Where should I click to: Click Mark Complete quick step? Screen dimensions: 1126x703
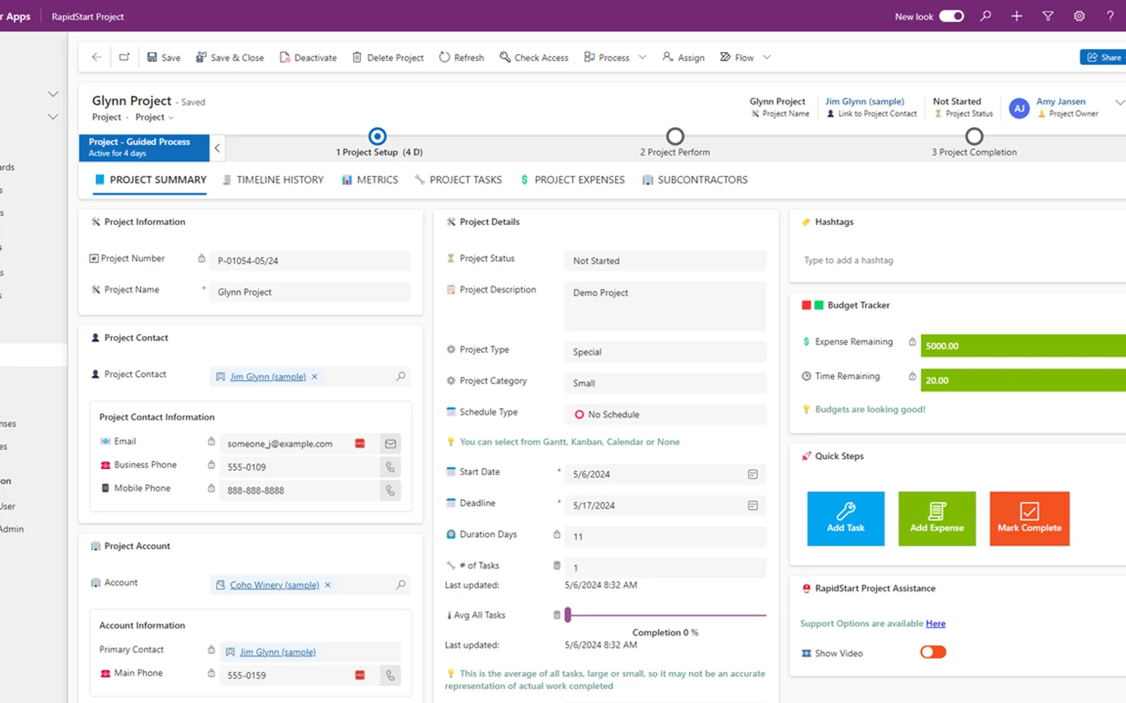(1030, 519)
